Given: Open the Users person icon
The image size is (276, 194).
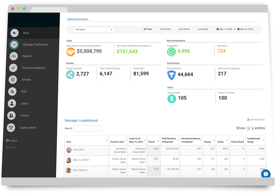Looking at the screenshot, I should [12, 103].
